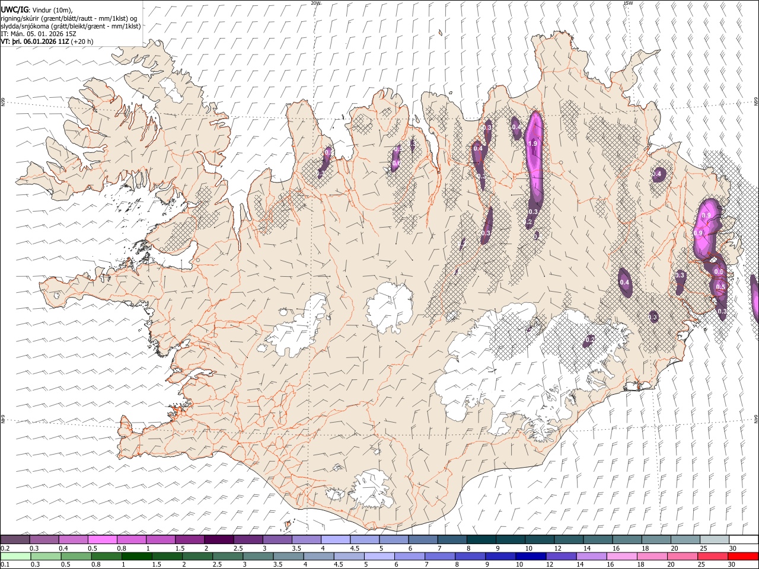The height and width of the screenshot is (569, 759).
Task: Select upper legend swatch between 0.2 and 0.3
Action: pyautogui.click(x=15, y=540)
